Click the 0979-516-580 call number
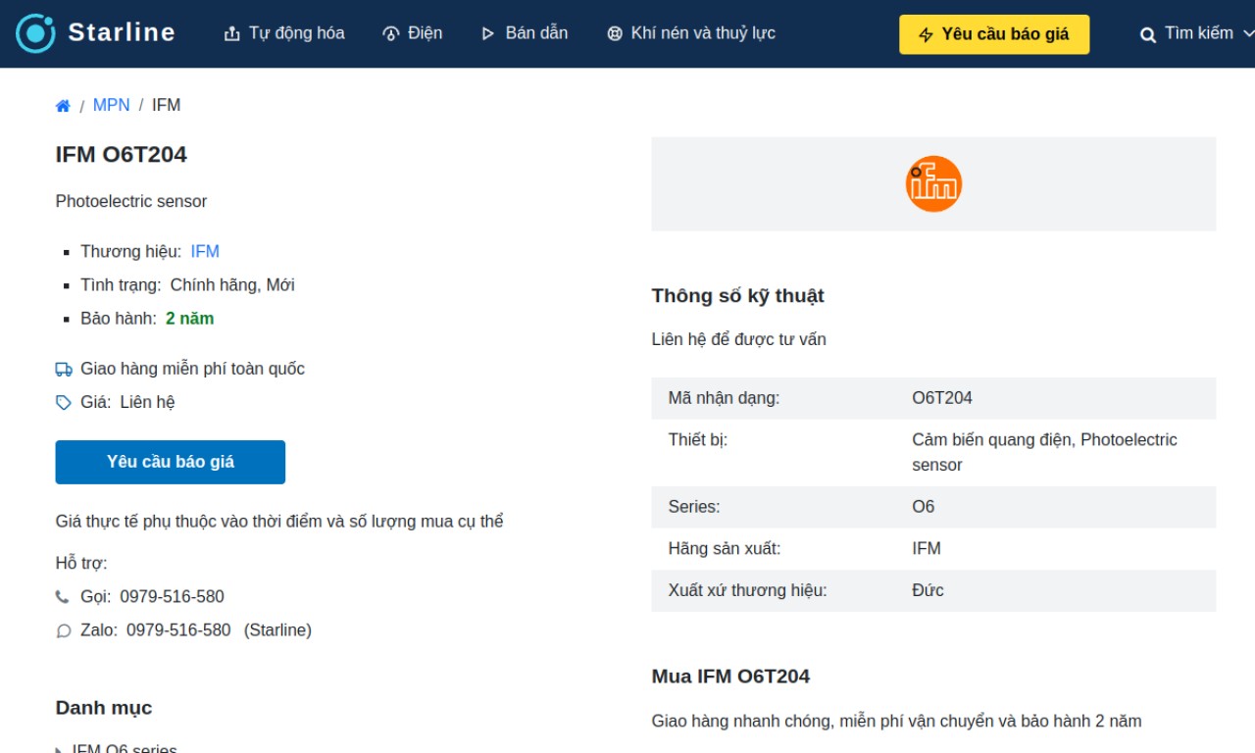 pyautogui.click(x=173, y=597)
